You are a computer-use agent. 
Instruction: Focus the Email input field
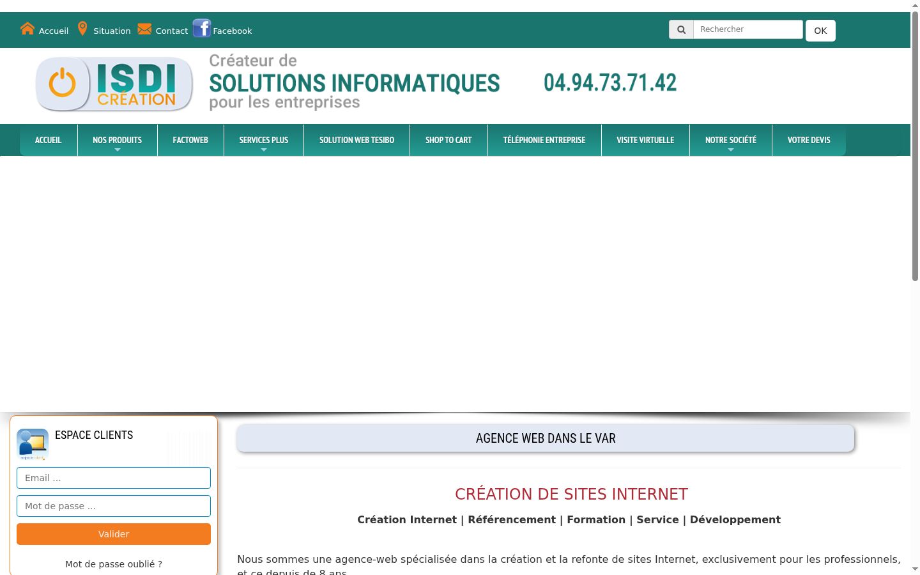114,478
